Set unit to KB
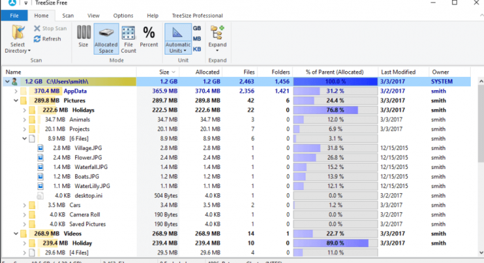The height and width of the screenshot is (263, 484). pos(197,49)
